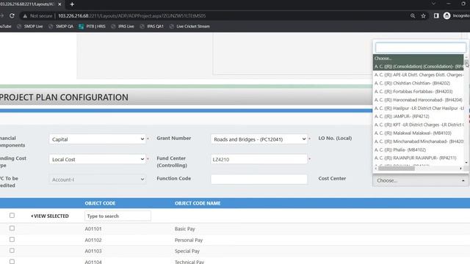This screenshot has height=264, width=470.
Task: Open a new browser tab
Action: pyautogui.click(x=72, y=4)
